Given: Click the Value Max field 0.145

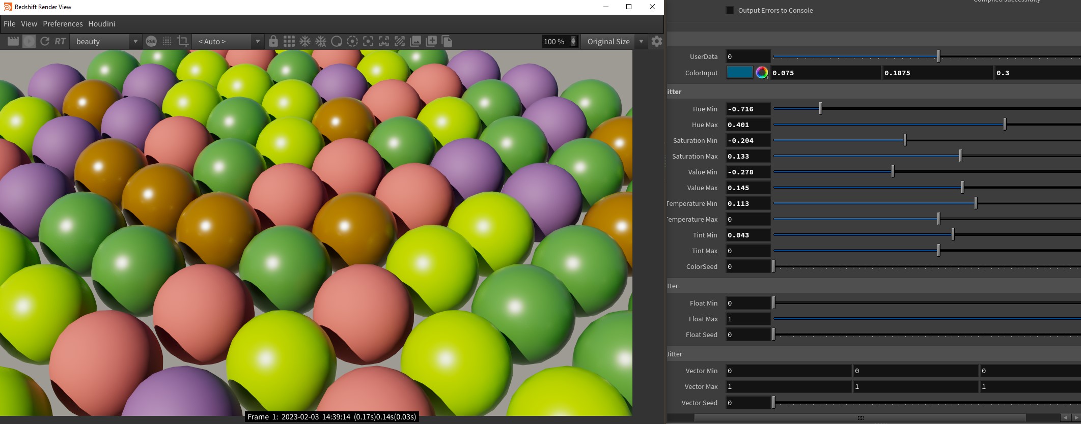Looking at the screenshot, I should [x=748, y=188].
